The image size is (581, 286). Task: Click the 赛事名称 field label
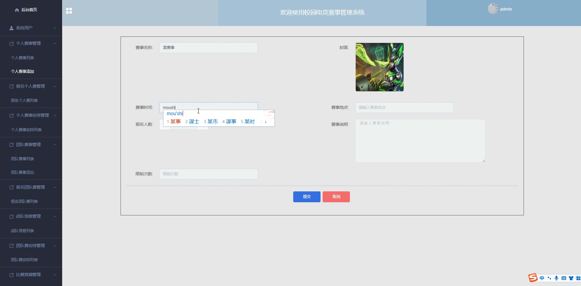pos(144,48)
